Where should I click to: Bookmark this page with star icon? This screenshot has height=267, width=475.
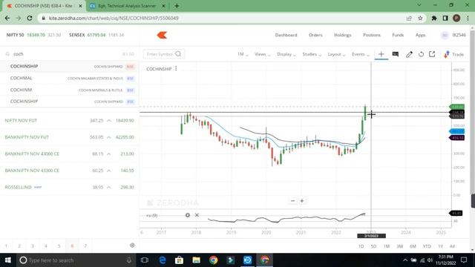click(x=420, y=18)
